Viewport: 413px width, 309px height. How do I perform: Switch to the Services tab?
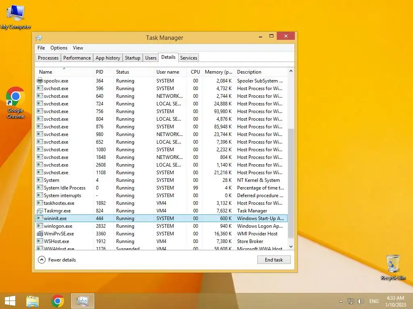[189, 58]
